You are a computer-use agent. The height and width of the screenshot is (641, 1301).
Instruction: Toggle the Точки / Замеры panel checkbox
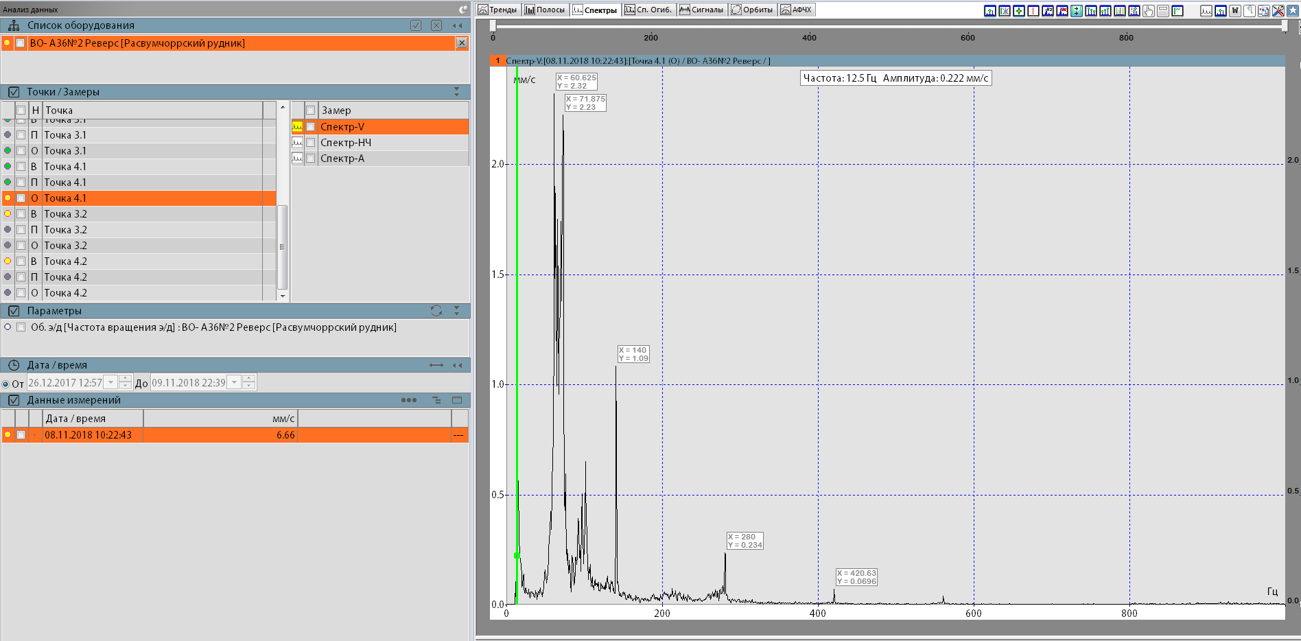(14, 92)
